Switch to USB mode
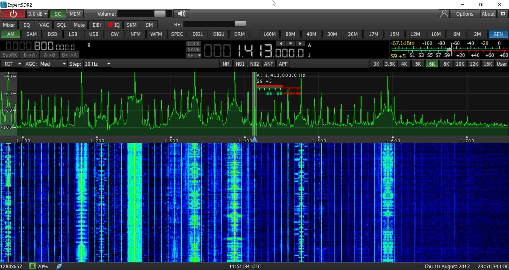The width and height of the screenshot is (509, 270). (x=94, y=34)
